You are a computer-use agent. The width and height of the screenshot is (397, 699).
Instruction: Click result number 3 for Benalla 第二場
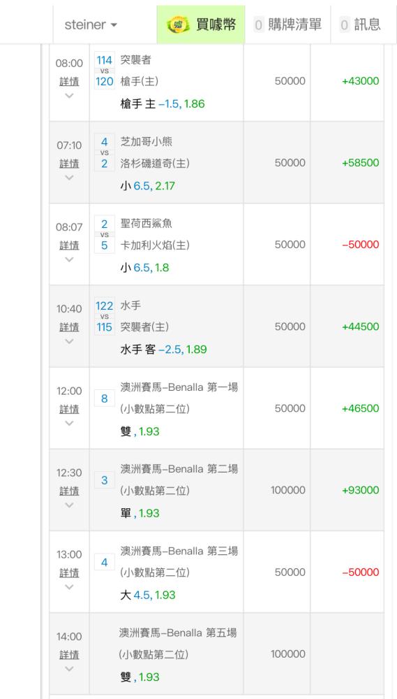click(105, 480)
